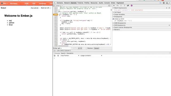The height and width of the screenshot is (96, 171).
Task: Open the Timeline panel
Action: 80,3
